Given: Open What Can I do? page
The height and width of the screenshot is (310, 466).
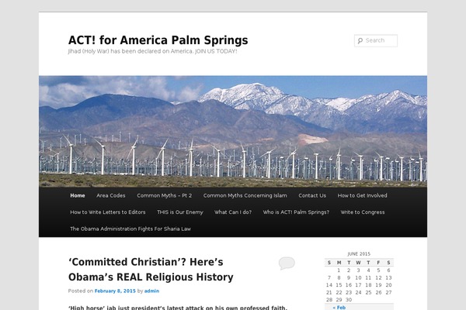Looking at the screenshot, I should pos(233,212).
